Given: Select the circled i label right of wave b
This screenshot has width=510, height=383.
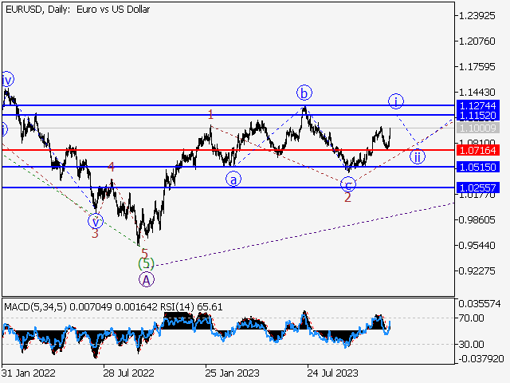Looking at the screenshot, I should [x=396, y=101].
